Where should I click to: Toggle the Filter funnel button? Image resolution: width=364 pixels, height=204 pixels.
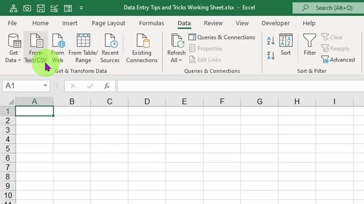coord(309,45)
